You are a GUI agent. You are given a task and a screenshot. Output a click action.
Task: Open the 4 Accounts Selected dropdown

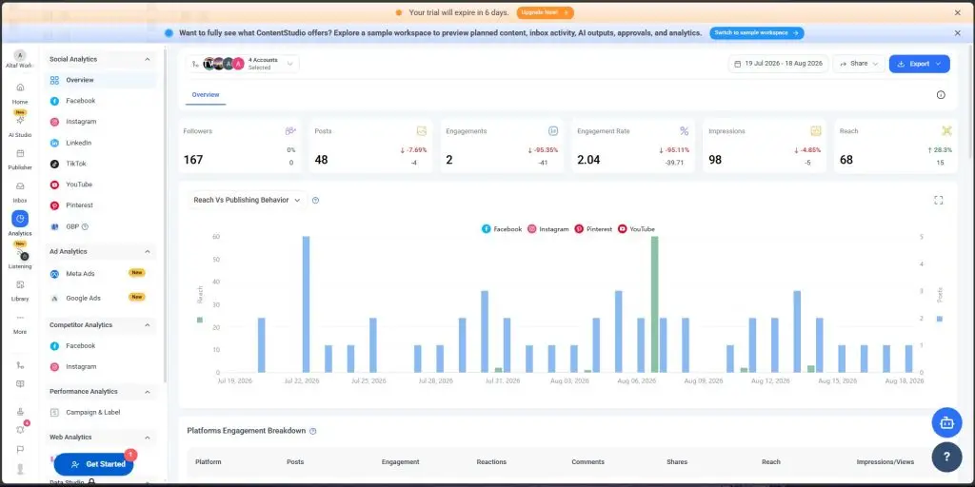point(243,64)
